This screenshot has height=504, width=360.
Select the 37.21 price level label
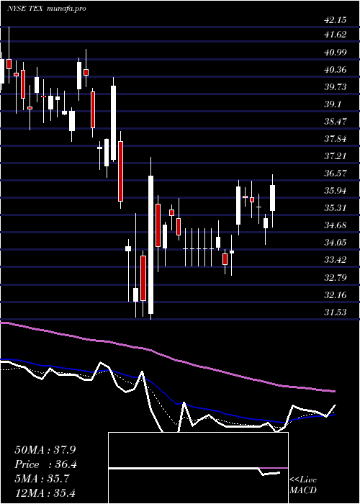pos(335,156)
